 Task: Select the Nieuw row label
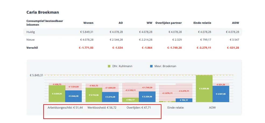[31, 40]
